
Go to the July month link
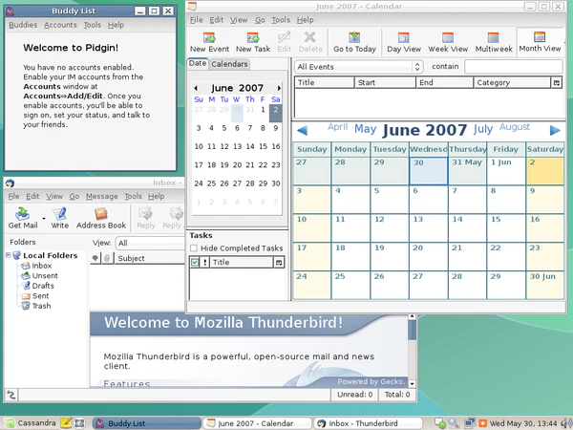coord(482,128)
